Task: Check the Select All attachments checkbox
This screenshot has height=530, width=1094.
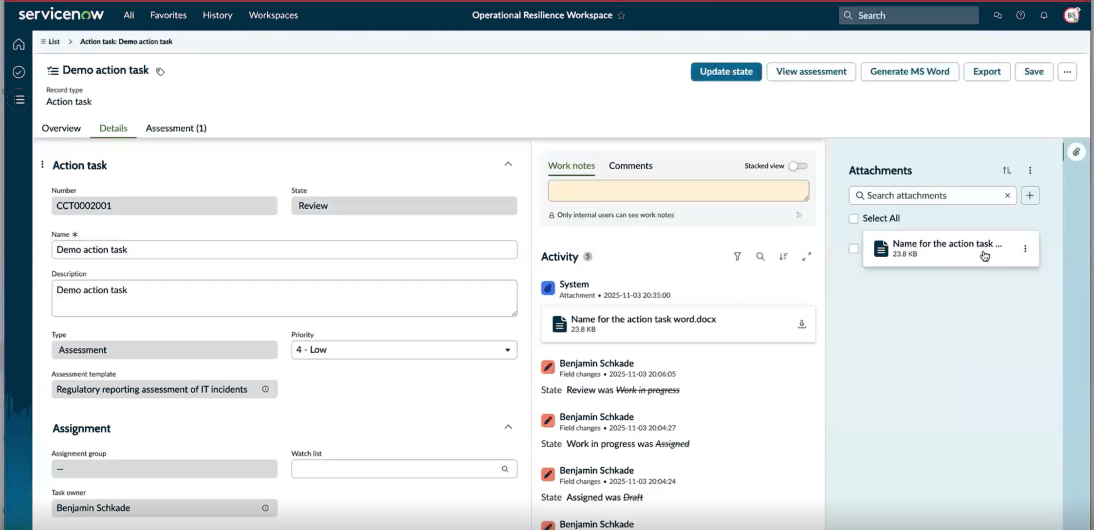Action: (x=853, y=218)
